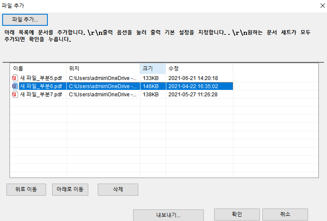Sort list by 크기 column header

pyautogui.click(x=153, y=68)
